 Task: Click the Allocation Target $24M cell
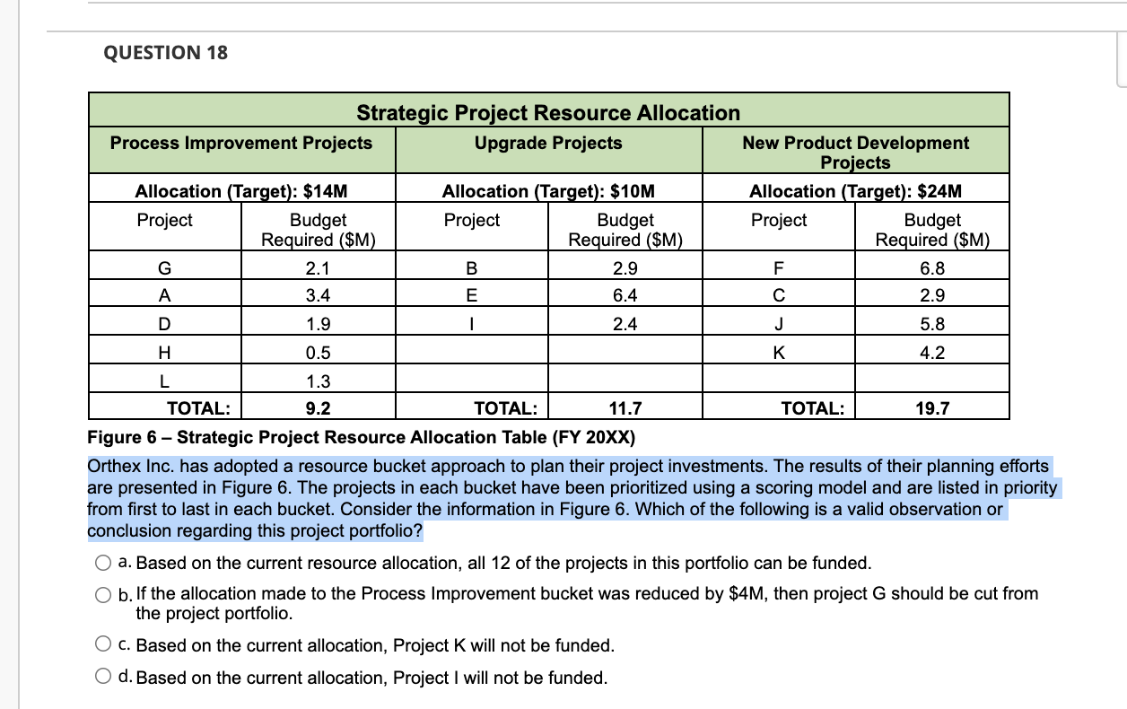point(854,191)
